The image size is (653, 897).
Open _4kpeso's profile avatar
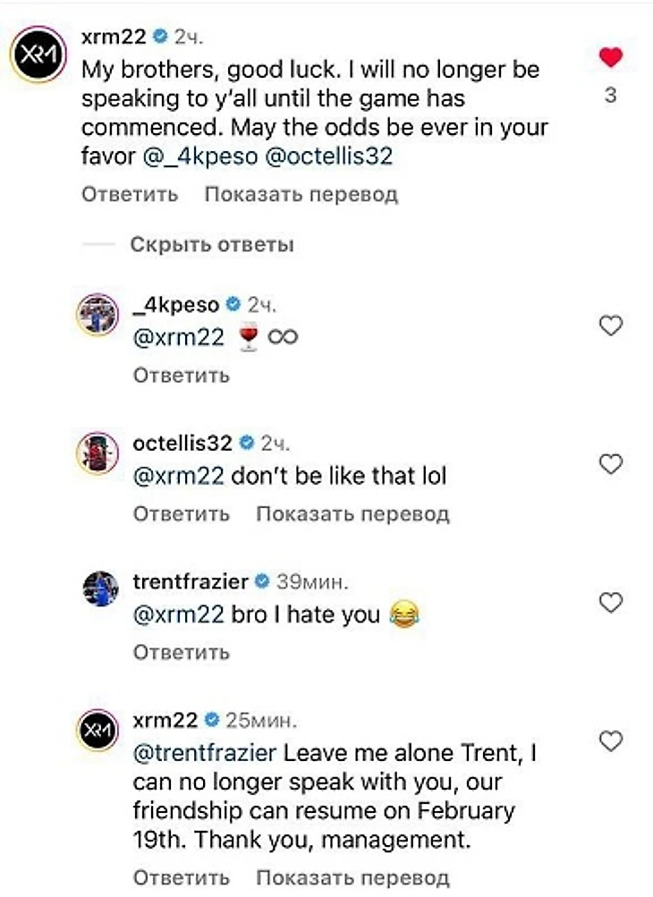click(x=97, y=315)
